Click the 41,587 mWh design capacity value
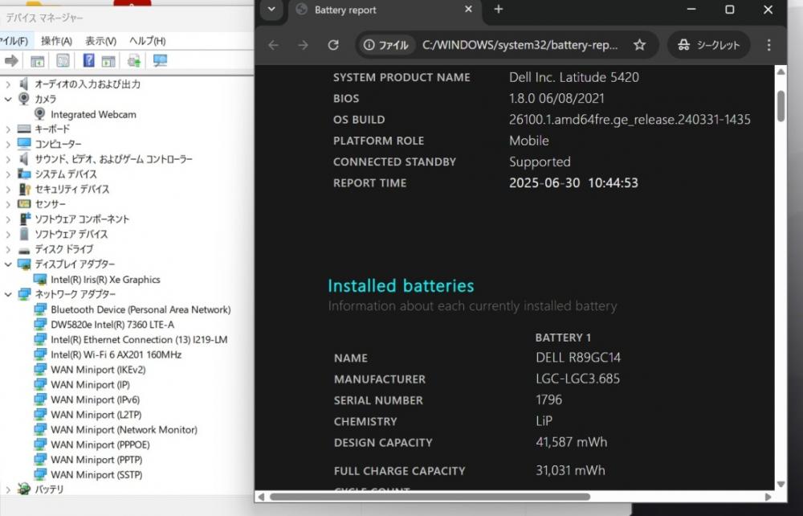Viewport: 803px width, 516px height. point(572,442)
